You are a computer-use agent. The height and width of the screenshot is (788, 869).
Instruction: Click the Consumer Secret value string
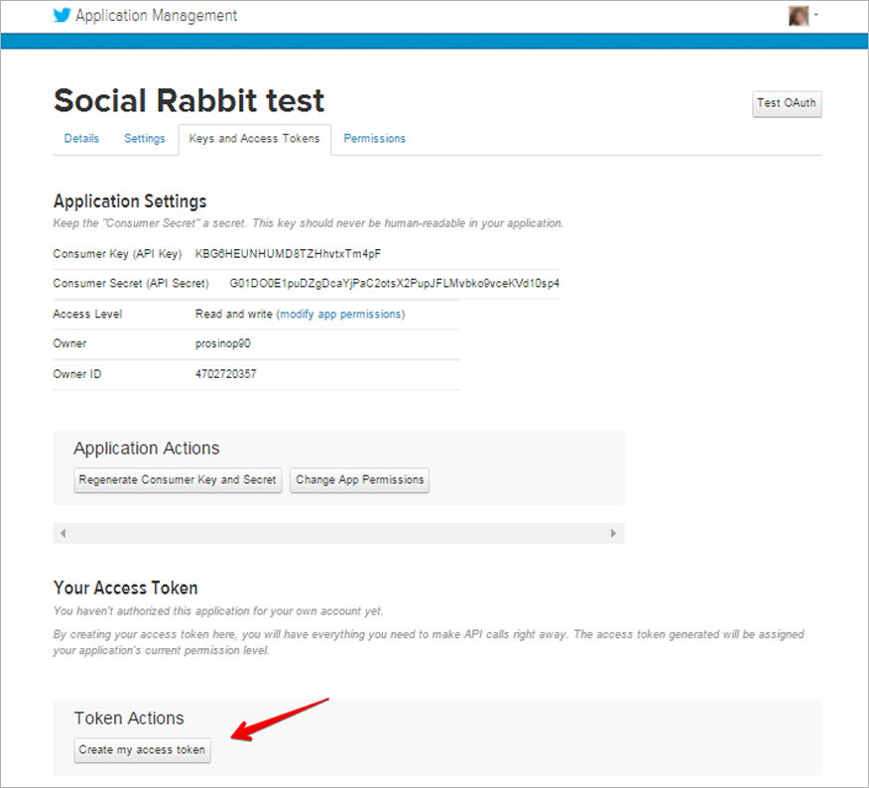click(395, 284)
